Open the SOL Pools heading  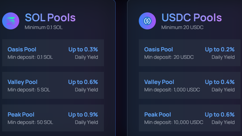[50, 17]
